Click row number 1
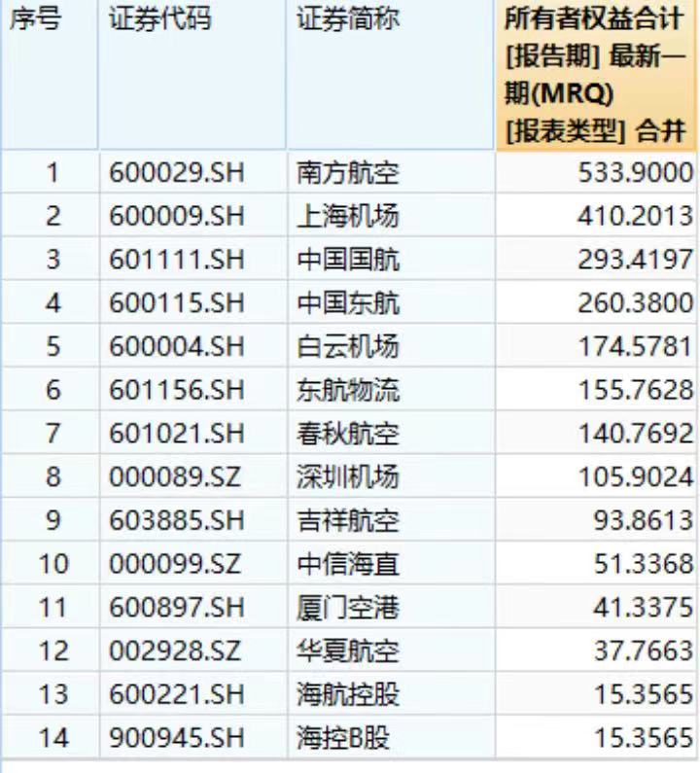700x773 pixels. point(52,173)
